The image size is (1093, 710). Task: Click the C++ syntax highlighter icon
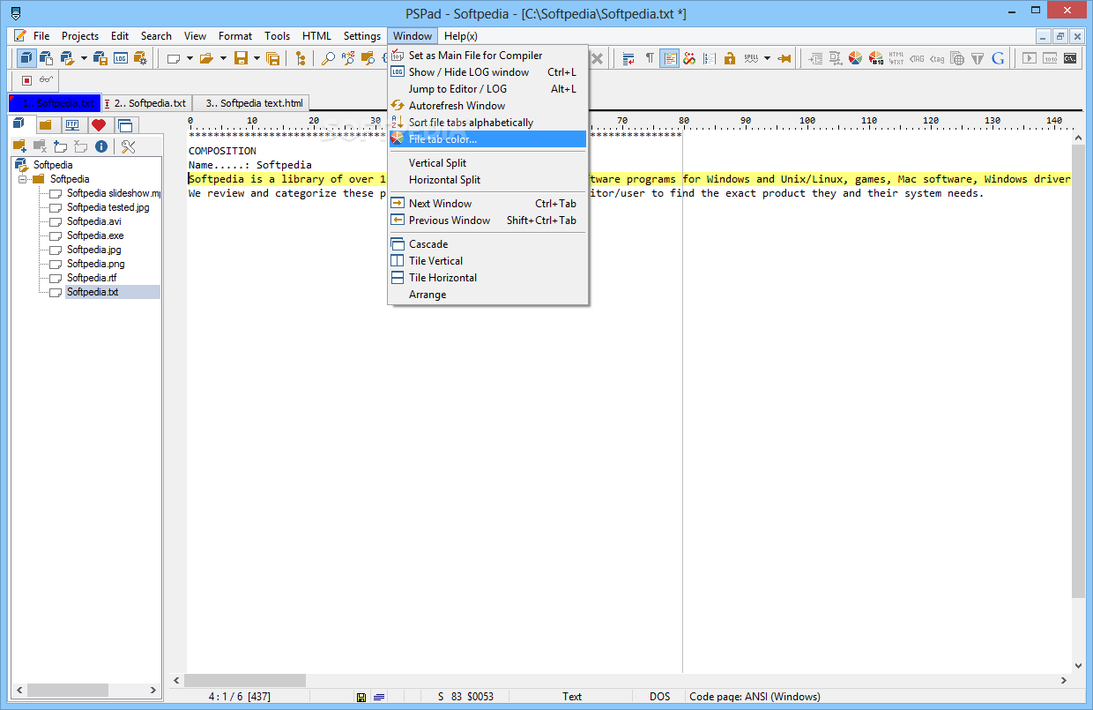[x=689, y=58]
